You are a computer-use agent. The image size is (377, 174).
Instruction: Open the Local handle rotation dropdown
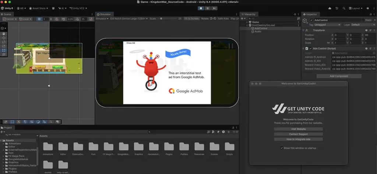[25, 19]
